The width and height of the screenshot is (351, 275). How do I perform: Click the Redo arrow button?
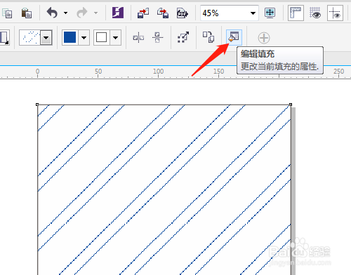82,13
